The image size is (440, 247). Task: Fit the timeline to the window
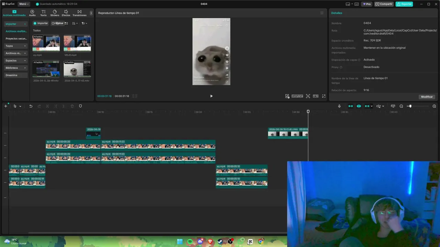(393, 106)
